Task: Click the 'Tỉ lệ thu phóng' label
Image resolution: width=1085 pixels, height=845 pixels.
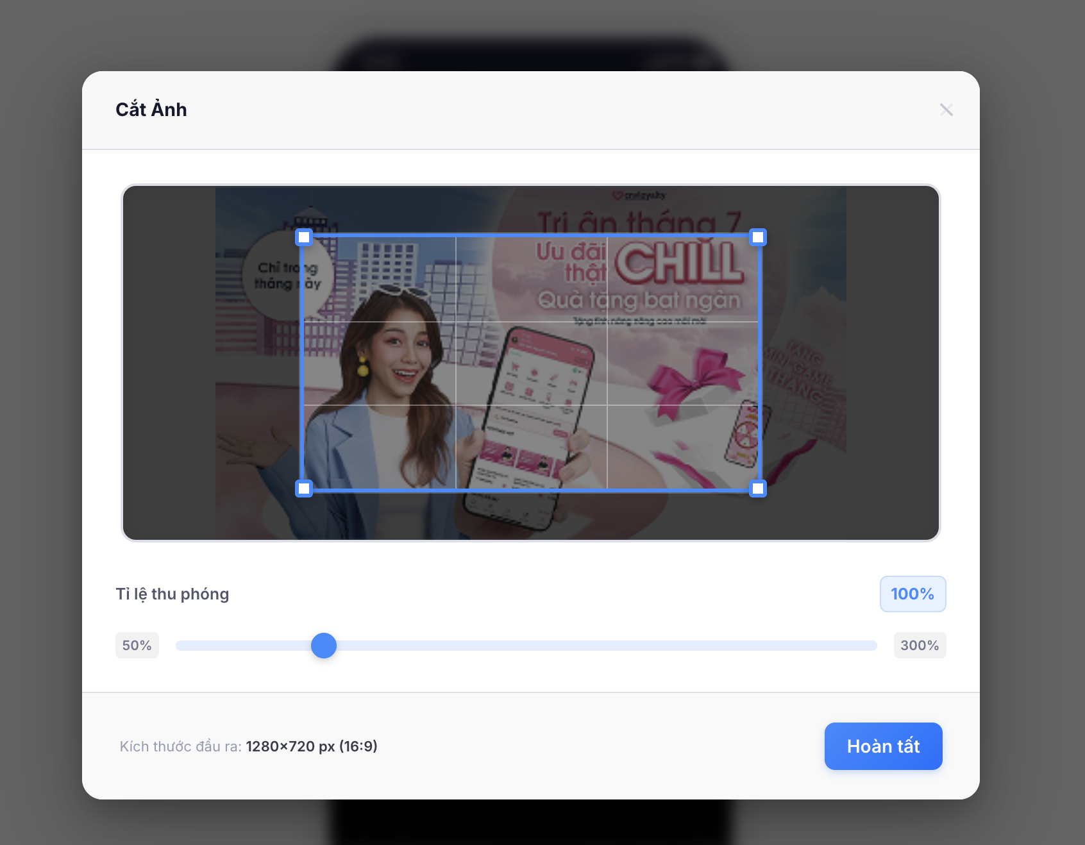Action: pos(172,594)
